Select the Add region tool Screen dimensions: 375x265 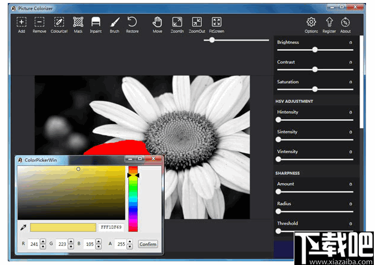click(x=21, y=25)
